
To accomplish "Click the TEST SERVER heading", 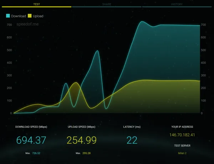I will 182,146.
